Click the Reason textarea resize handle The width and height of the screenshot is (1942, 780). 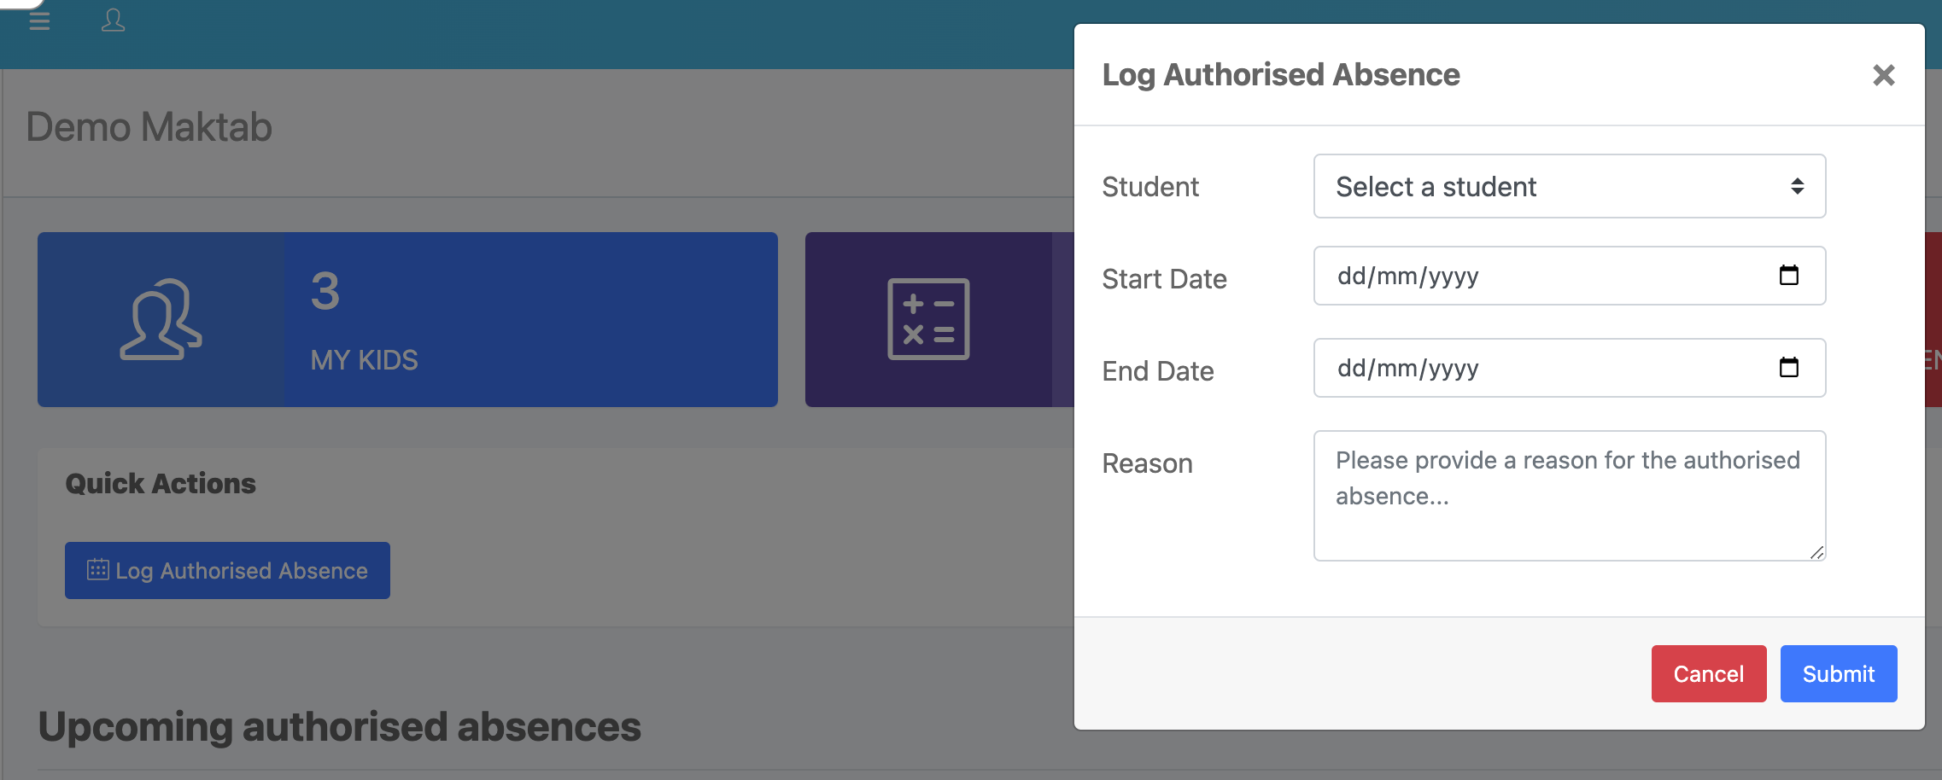pyautogui.click(x=1816, y=552)
